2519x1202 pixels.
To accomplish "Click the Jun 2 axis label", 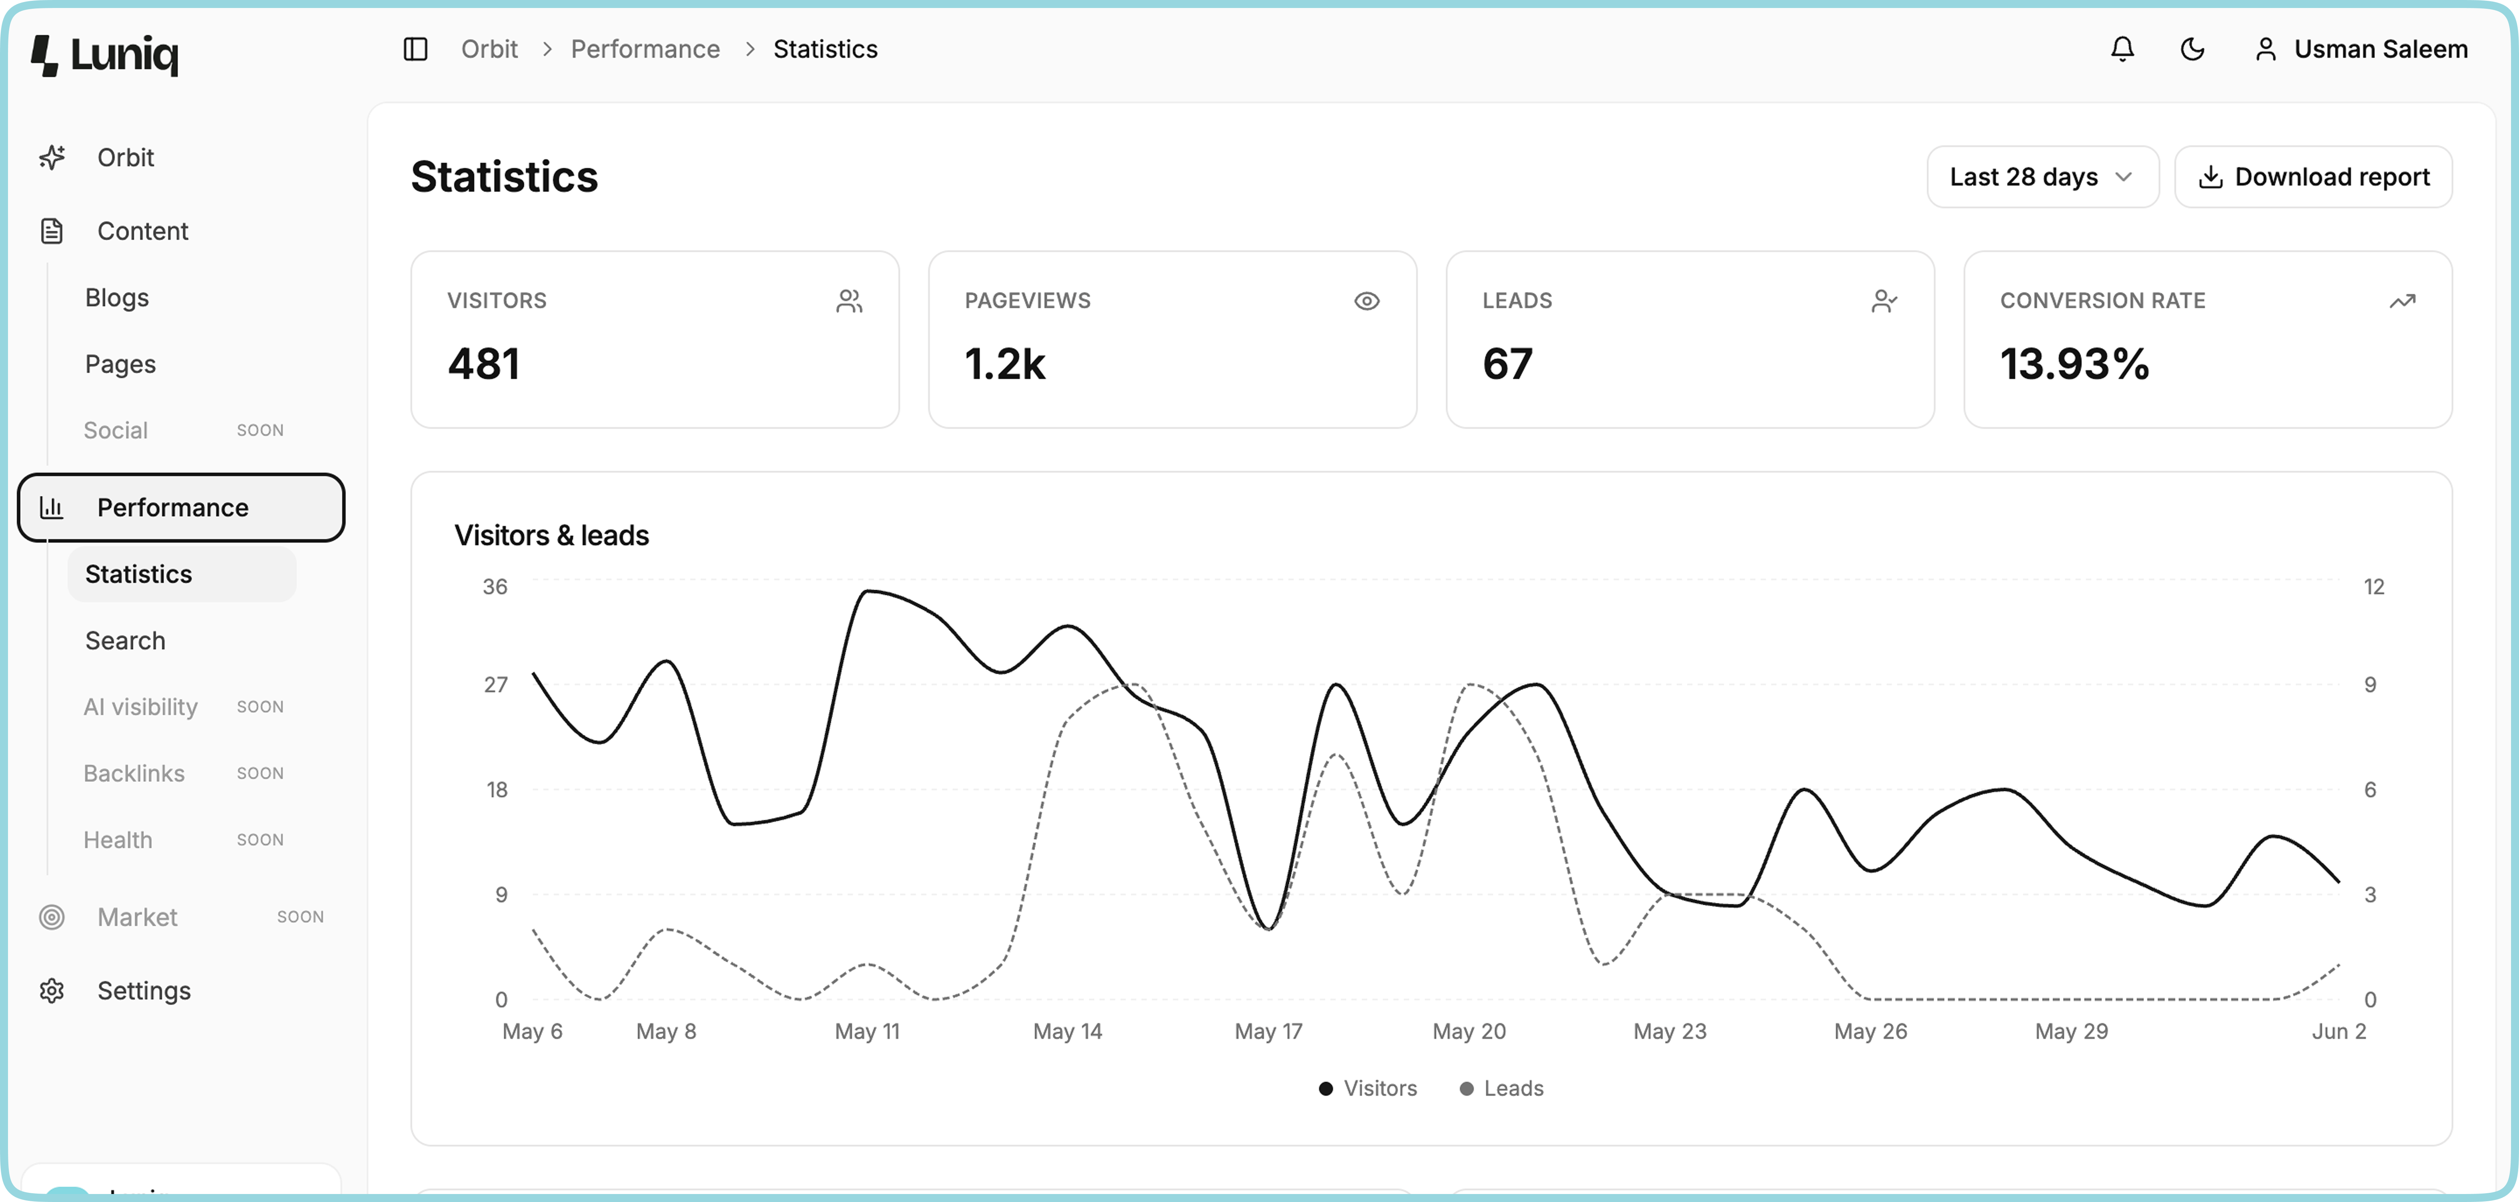I will (2338, 1031).
